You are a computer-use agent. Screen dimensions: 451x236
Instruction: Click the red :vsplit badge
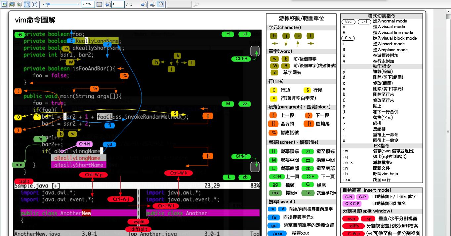(139, 222)
